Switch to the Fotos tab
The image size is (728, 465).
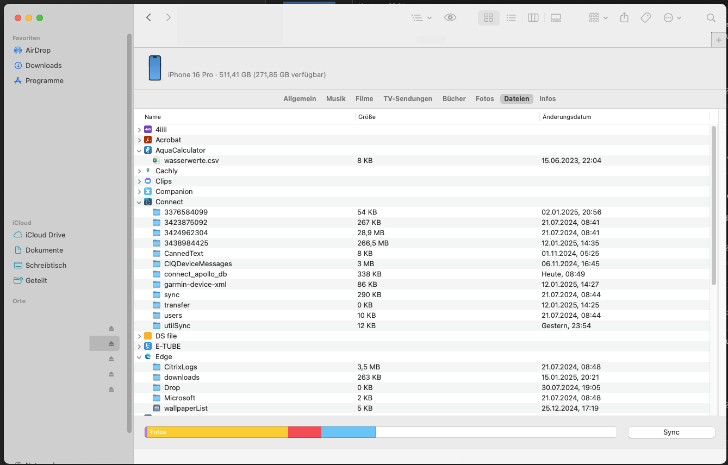485,98
